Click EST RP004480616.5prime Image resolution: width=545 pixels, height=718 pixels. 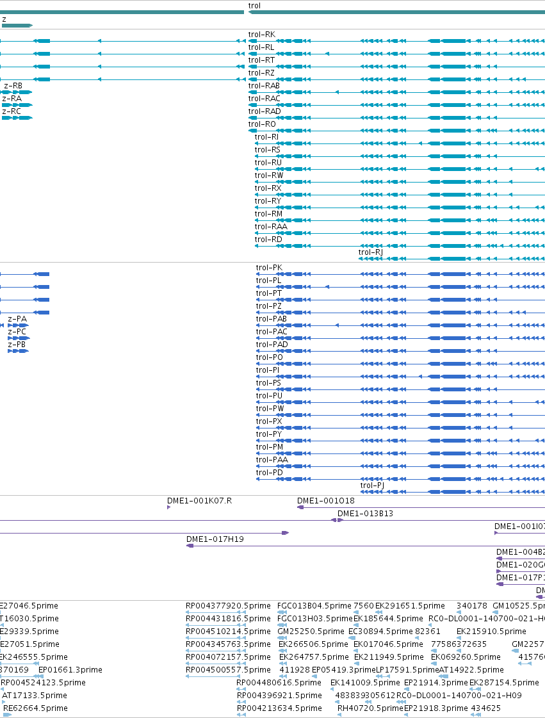click(x=279, y=683)
